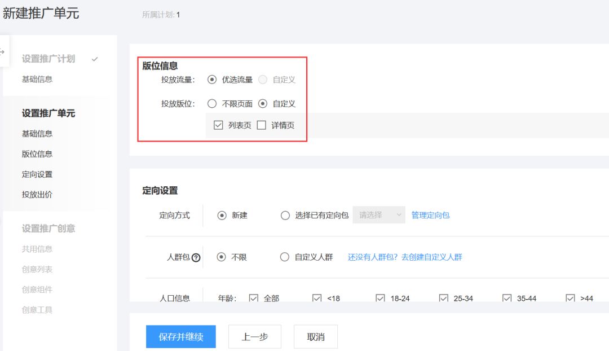
Task: Click the 取消 button
Action: pyautogui.click(x=316, y=337)
